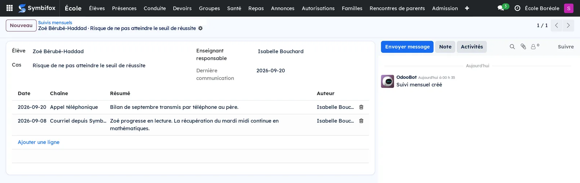580x183 pixels.
Task: Open the plus icon for more menus
Action: point(467,8)
